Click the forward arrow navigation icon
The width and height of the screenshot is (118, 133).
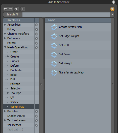(x=11, y=9)
